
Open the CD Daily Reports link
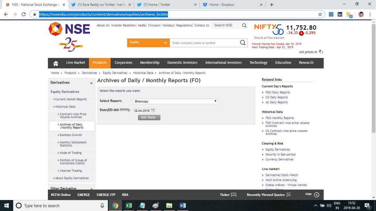click(x=277, y=98)
